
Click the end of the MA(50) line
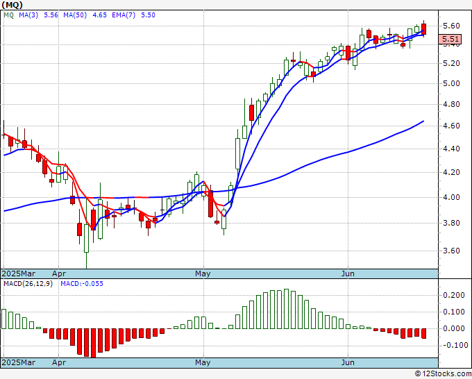[x=423, y=121]
